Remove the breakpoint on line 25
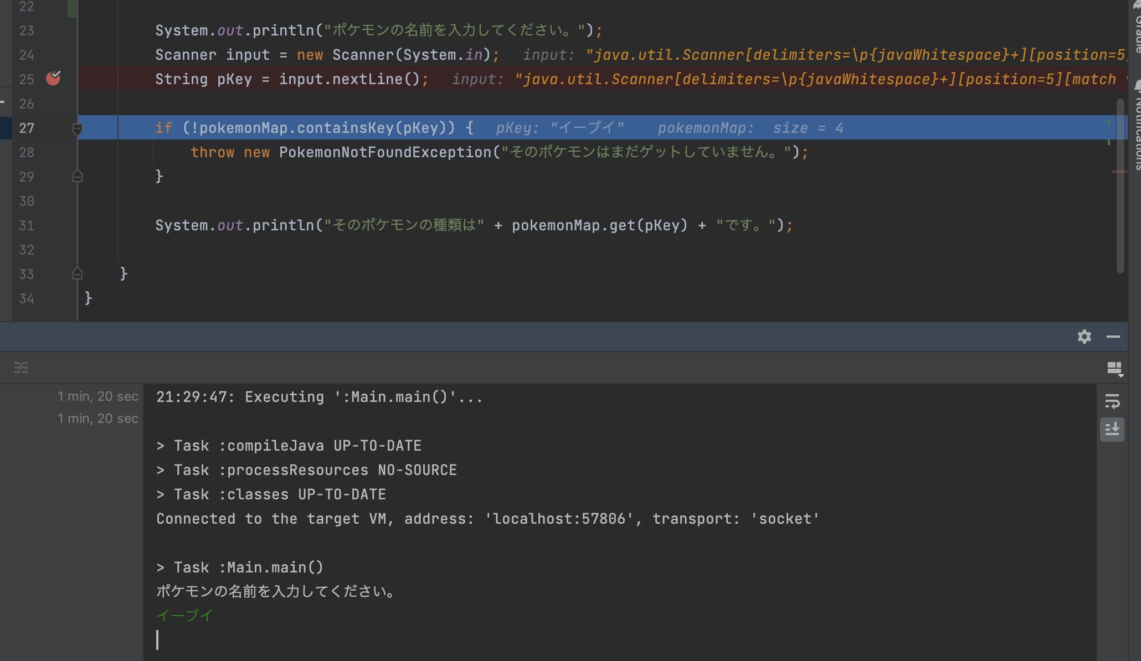Screen dimensions: 1141x661 (53, 79)
